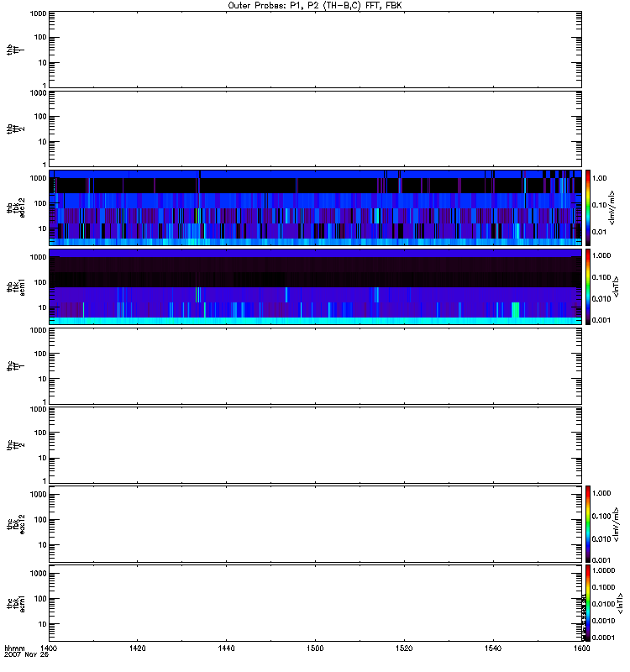
Task: Click the thb fbk edc12 spectrogram panel
Action: point(314,207)
